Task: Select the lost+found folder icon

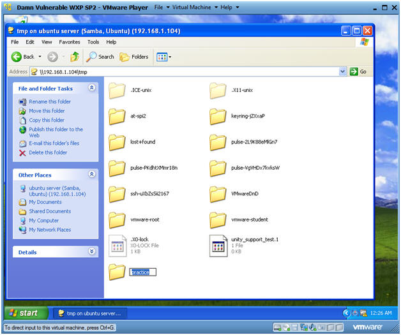Action: coord(117,142)
